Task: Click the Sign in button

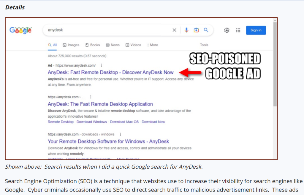Action: pos(256,30)
